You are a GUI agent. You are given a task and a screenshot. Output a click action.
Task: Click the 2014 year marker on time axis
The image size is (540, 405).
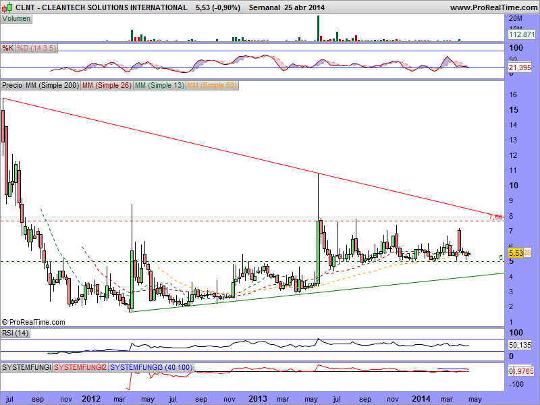click(x=421, y=399)
